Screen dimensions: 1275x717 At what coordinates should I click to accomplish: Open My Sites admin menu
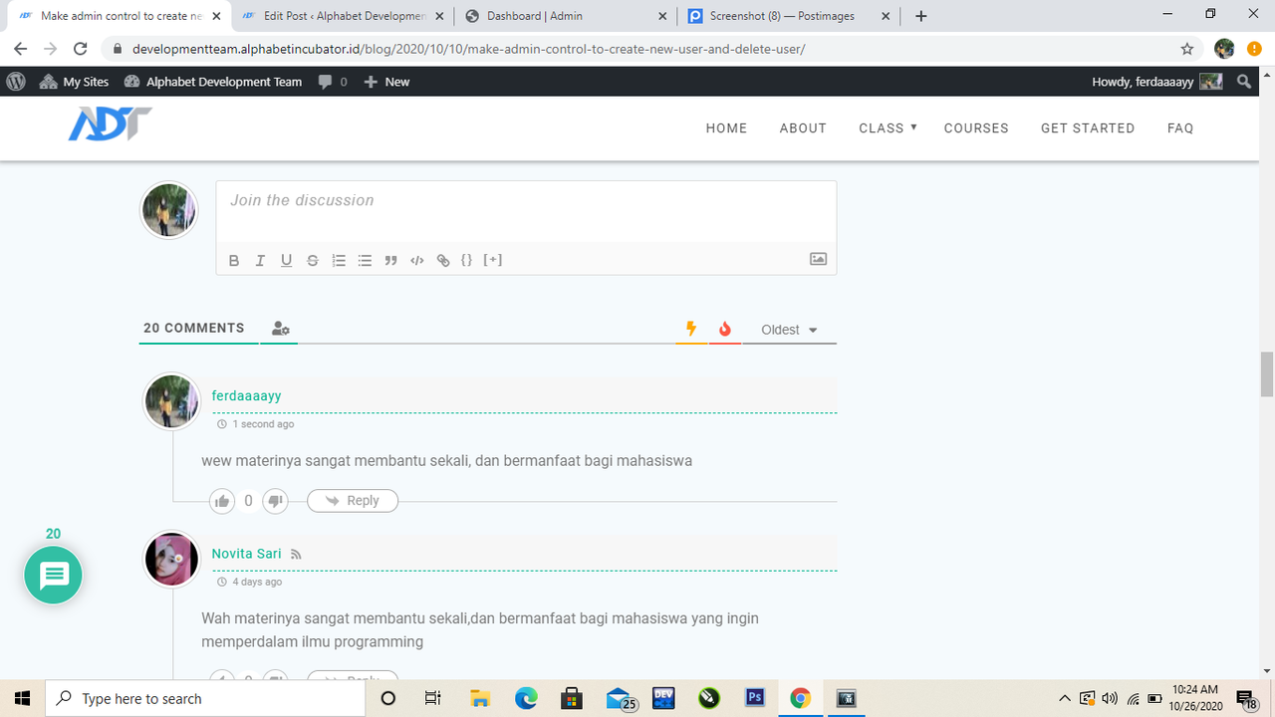pyautogui.click(x=75, y=82)
